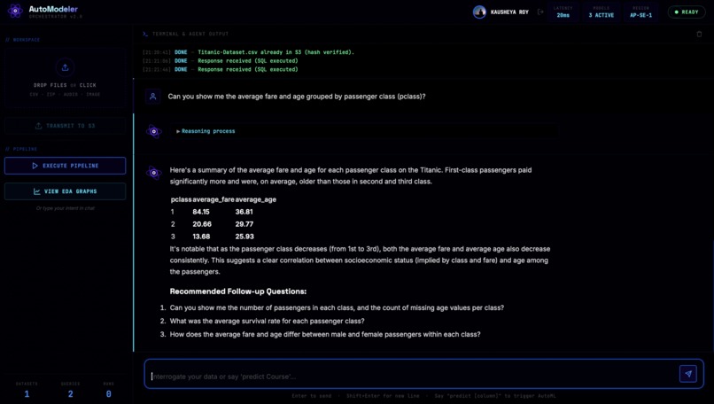
Task: Click the AutoModeler atom logo icon
Action: coord(15,11)
